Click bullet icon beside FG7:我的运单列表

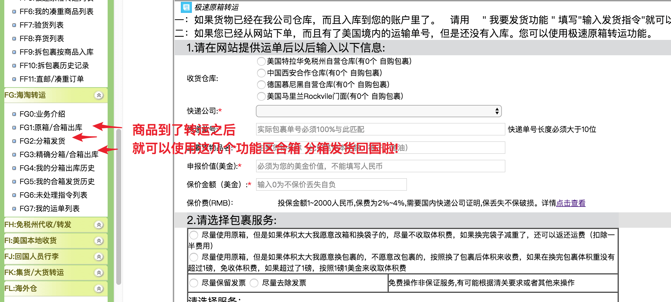(x=14, y=209)
